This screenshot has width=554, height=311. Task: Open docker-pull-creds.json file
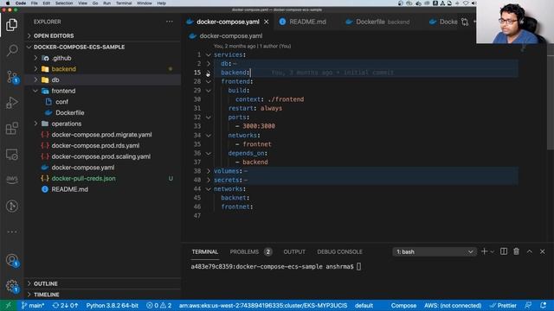pyautogui.click(x=83, y=178)
